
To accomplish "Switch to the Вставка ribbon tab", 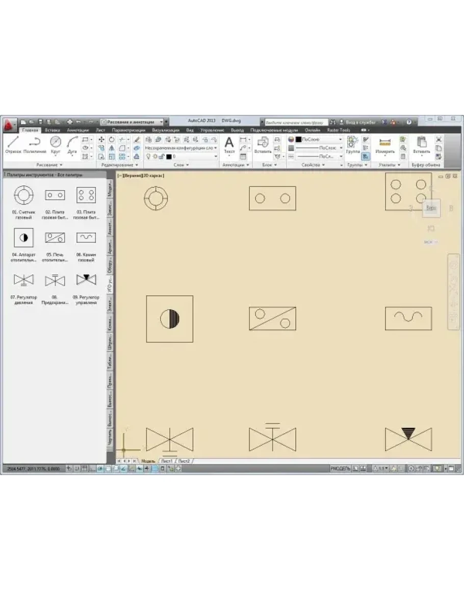I will (52, 130).
